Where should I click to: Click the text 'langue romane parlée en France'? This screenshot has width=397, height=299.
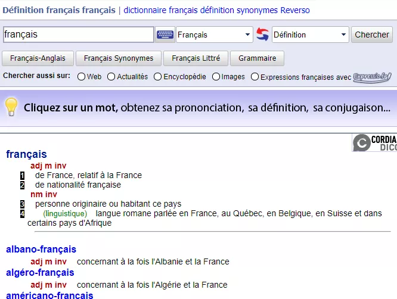pos(156,213)
